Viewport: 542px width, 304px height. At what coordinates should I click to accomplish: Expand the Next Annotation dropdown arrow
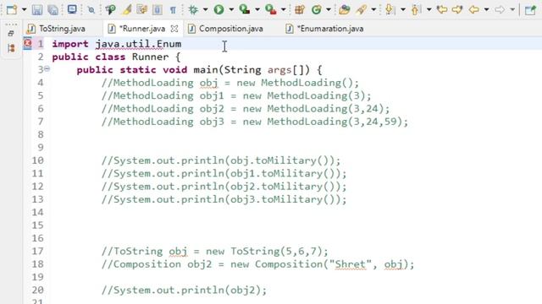pos(403,9)
